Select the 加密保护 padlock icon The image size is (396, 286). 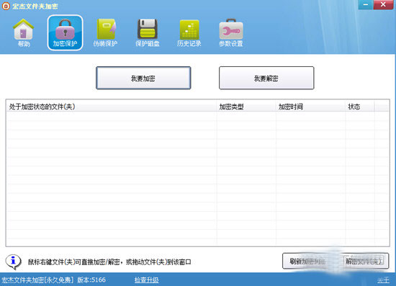click(x=65, y=33)
